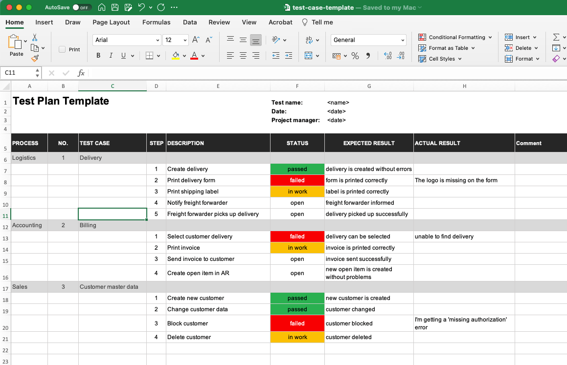Click the Format Painter brush icon

click(35, 58)
